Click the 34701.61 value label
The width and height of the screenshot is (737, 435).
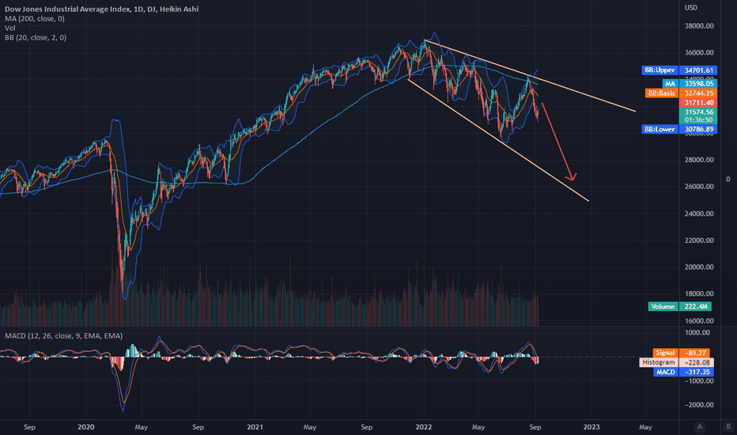point(698,70)
